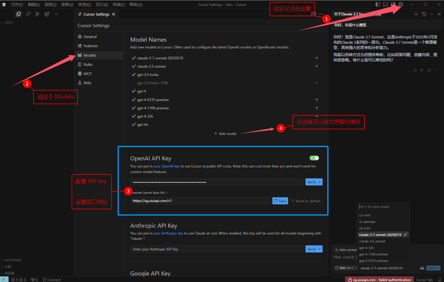Click the Send button in chat
Viewport: 444px width, 282px height.
[433, 268]
